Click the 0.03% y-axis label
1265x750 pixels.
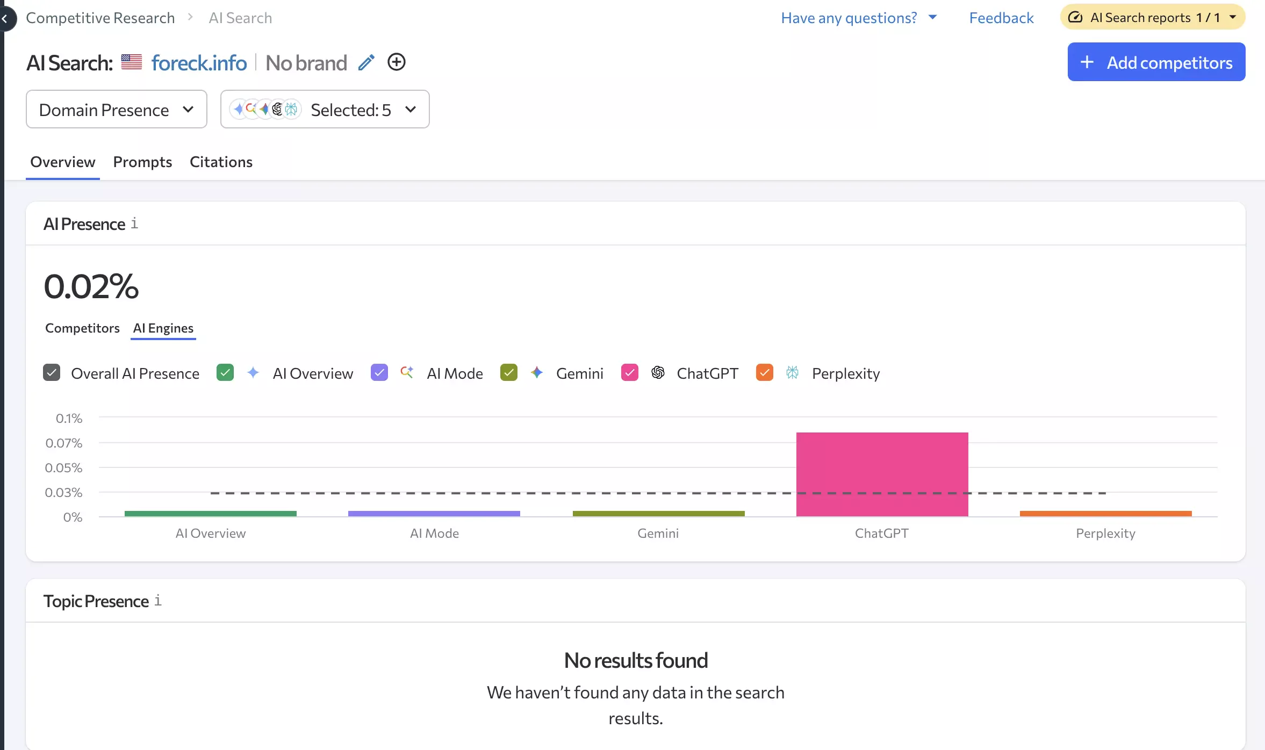pyautogui.click(x=63, y=492)
